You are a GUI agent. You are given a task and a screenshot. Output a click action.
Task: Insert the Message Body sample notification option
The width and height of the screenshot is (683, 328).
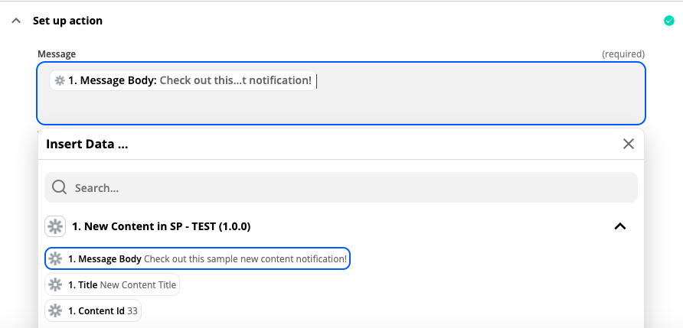(207, 259)
